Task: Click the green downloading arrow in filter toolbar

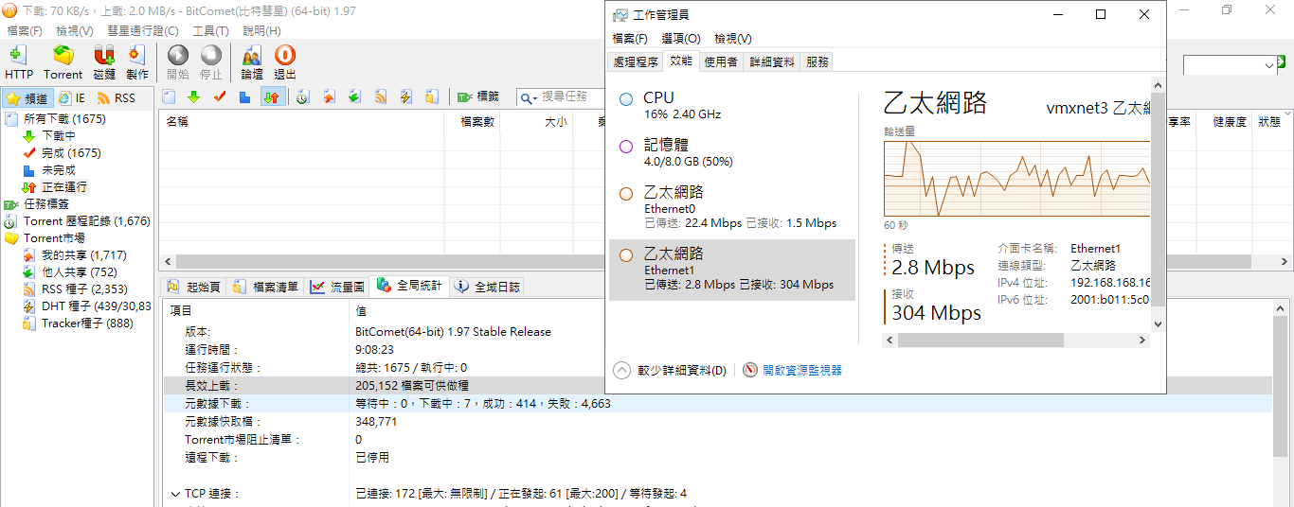Action: pyautogui.click(x=194, y=96)
